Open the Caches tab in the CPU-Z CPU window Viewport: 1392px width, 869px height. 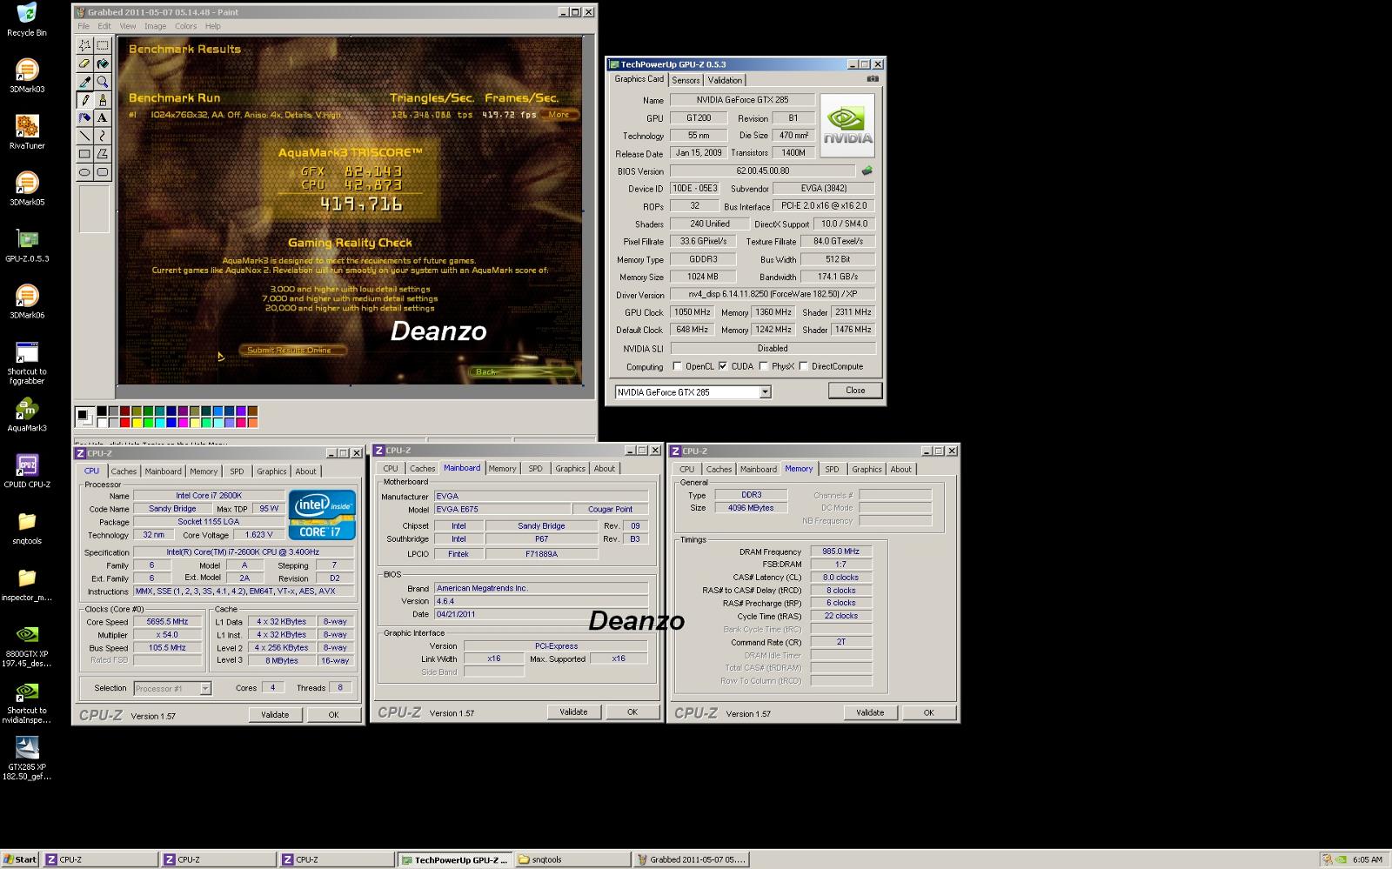coord(124,471)
